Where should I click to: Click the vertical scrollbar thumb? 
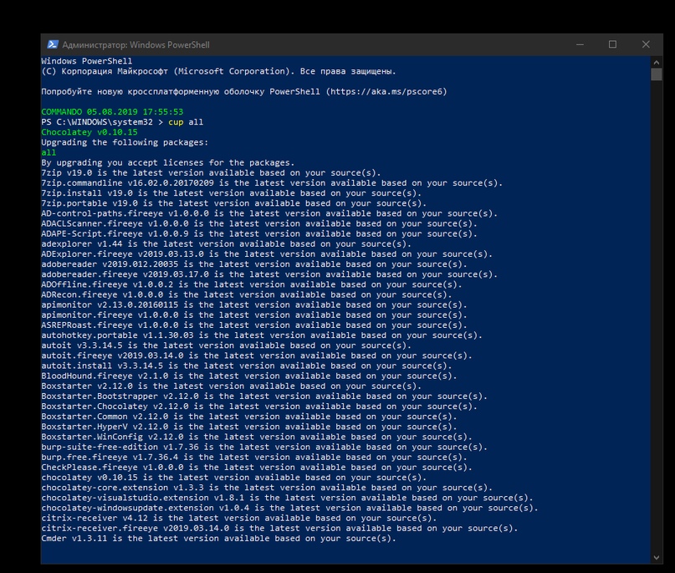pos(657,75)
